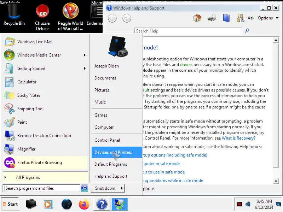Launch the Magnifier icon

pyautogui.click(x=9, y=149)
